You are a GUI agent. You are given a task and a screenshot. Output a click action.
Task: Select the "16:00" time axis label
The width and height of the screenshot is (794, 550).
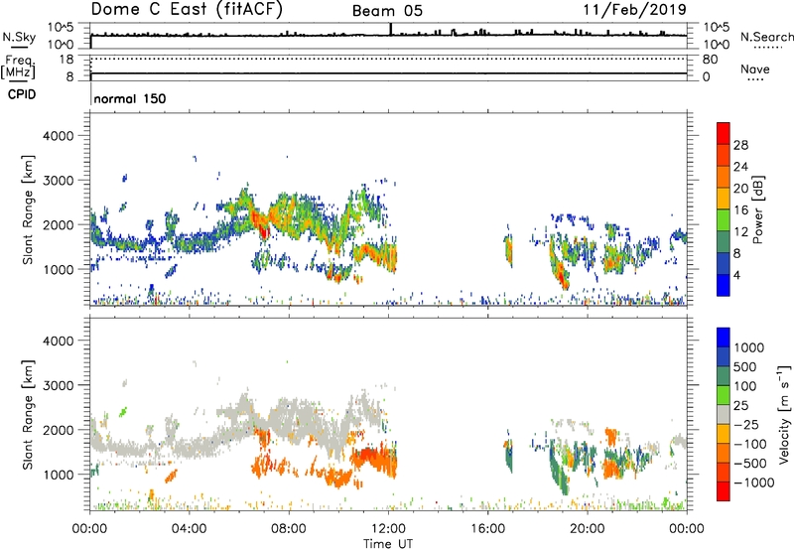tap(487, 529)
